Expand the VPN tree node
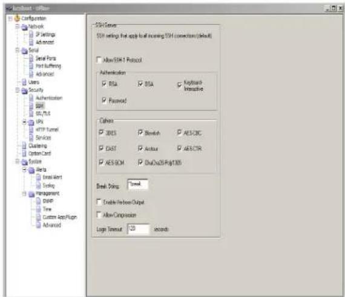The image size is (345, 297). 25,121
